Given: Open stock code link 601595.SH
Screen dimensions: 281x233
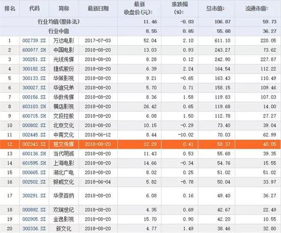Looking at the screenshot, I should click(x=34, y=163).
